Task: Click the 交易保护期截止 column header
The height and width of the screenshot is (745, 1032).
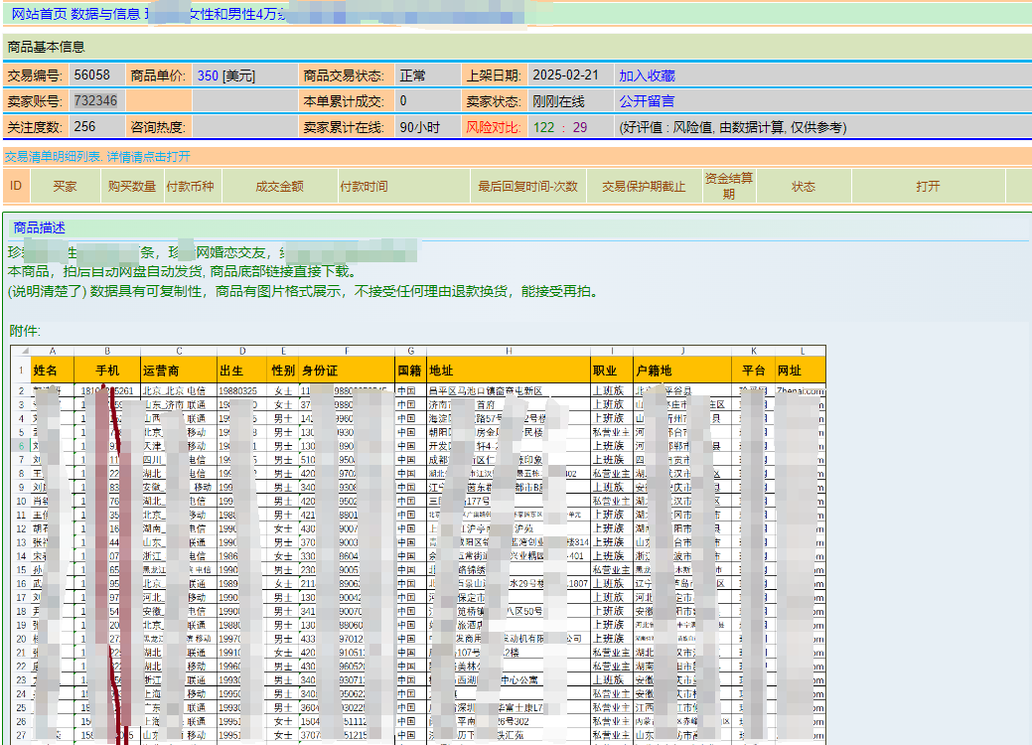Action: pyautogui.click(x=644, y=187)
